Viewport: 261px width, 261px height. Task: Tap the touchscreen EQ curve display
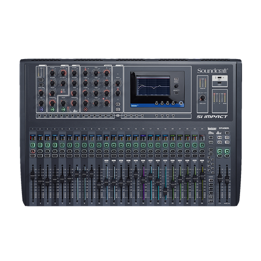click(x=153, y=86)
